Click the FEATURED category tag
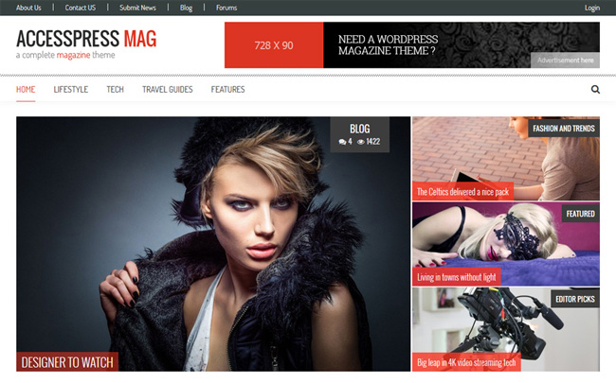The height and width of the screenshot is (383, 616). click(580, 214)
